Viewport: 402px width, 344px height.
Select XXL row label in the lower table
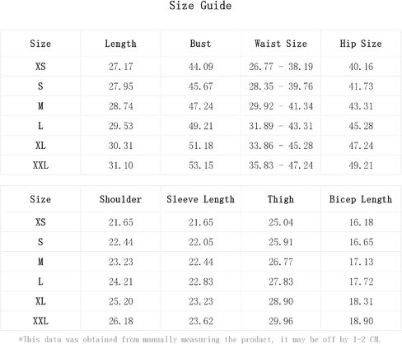point(40,321)
